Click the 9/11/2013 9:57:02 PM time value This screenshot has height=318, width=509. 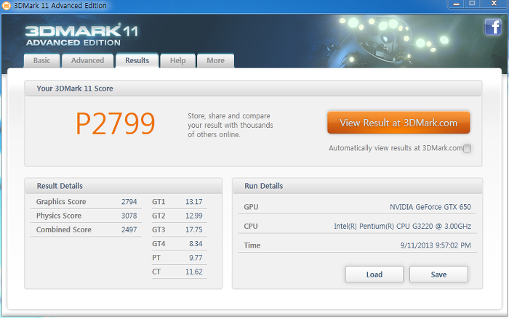[x=436, y=245]
